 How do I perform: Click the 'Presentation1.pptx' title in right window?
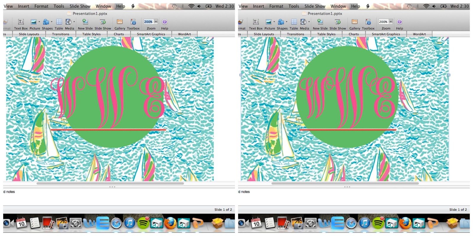(325, 14)
